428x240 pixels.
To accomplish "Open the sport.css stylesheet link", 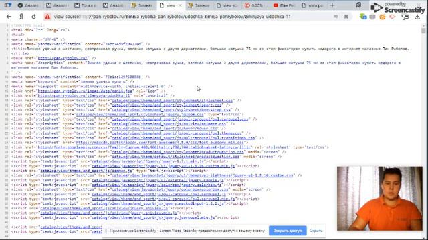I will (167, 105).
